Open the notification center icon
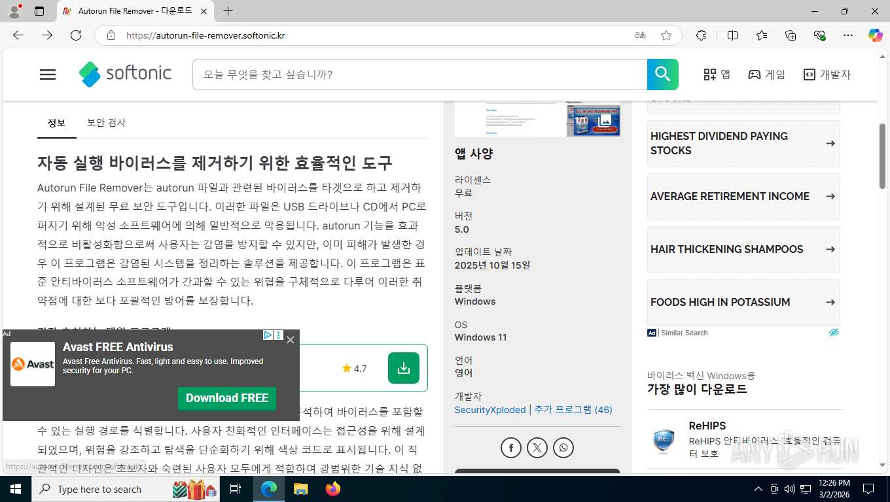The height and width of the screenshot is (502, 890). (x=868, y=489)
